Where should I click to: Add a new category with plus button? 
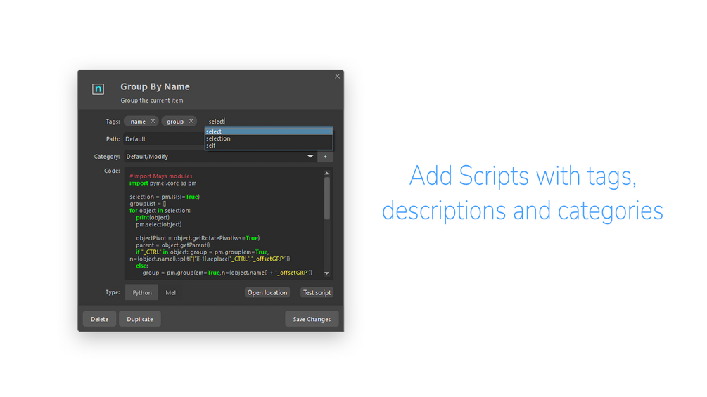pos(325,157)
